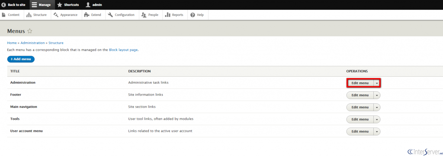Click the Appearance paintbrush icon
Viewport: 443px width, 156px height.
coord(56,15)
